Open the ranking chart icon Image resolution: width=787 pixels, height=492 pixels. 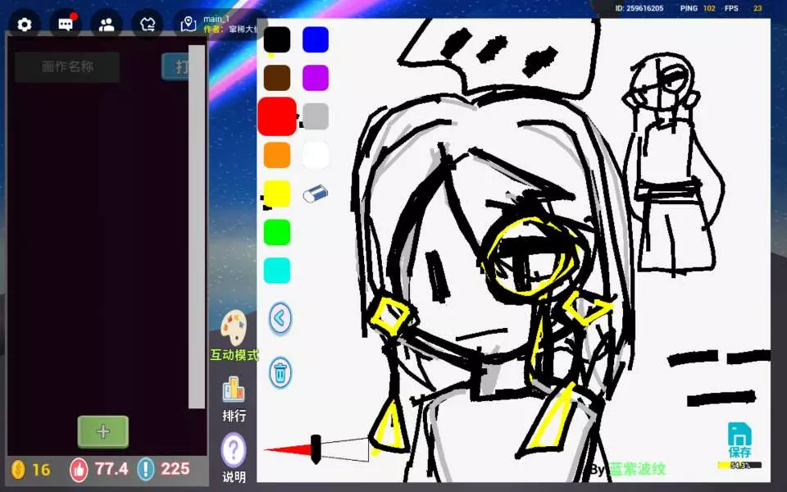[x=234, y=390]
